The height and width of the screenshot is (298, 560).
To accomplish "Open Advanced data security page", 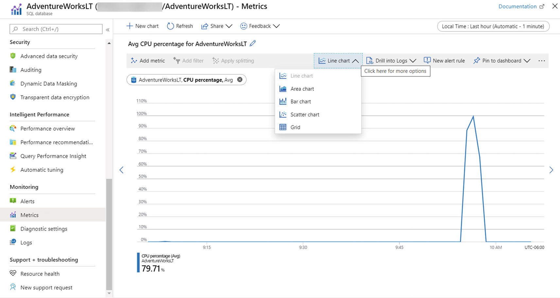I will click(x=49, y=56).
